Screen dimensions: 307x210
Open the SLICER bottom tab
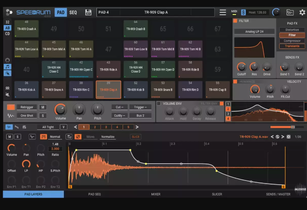[x=217, y=194]
